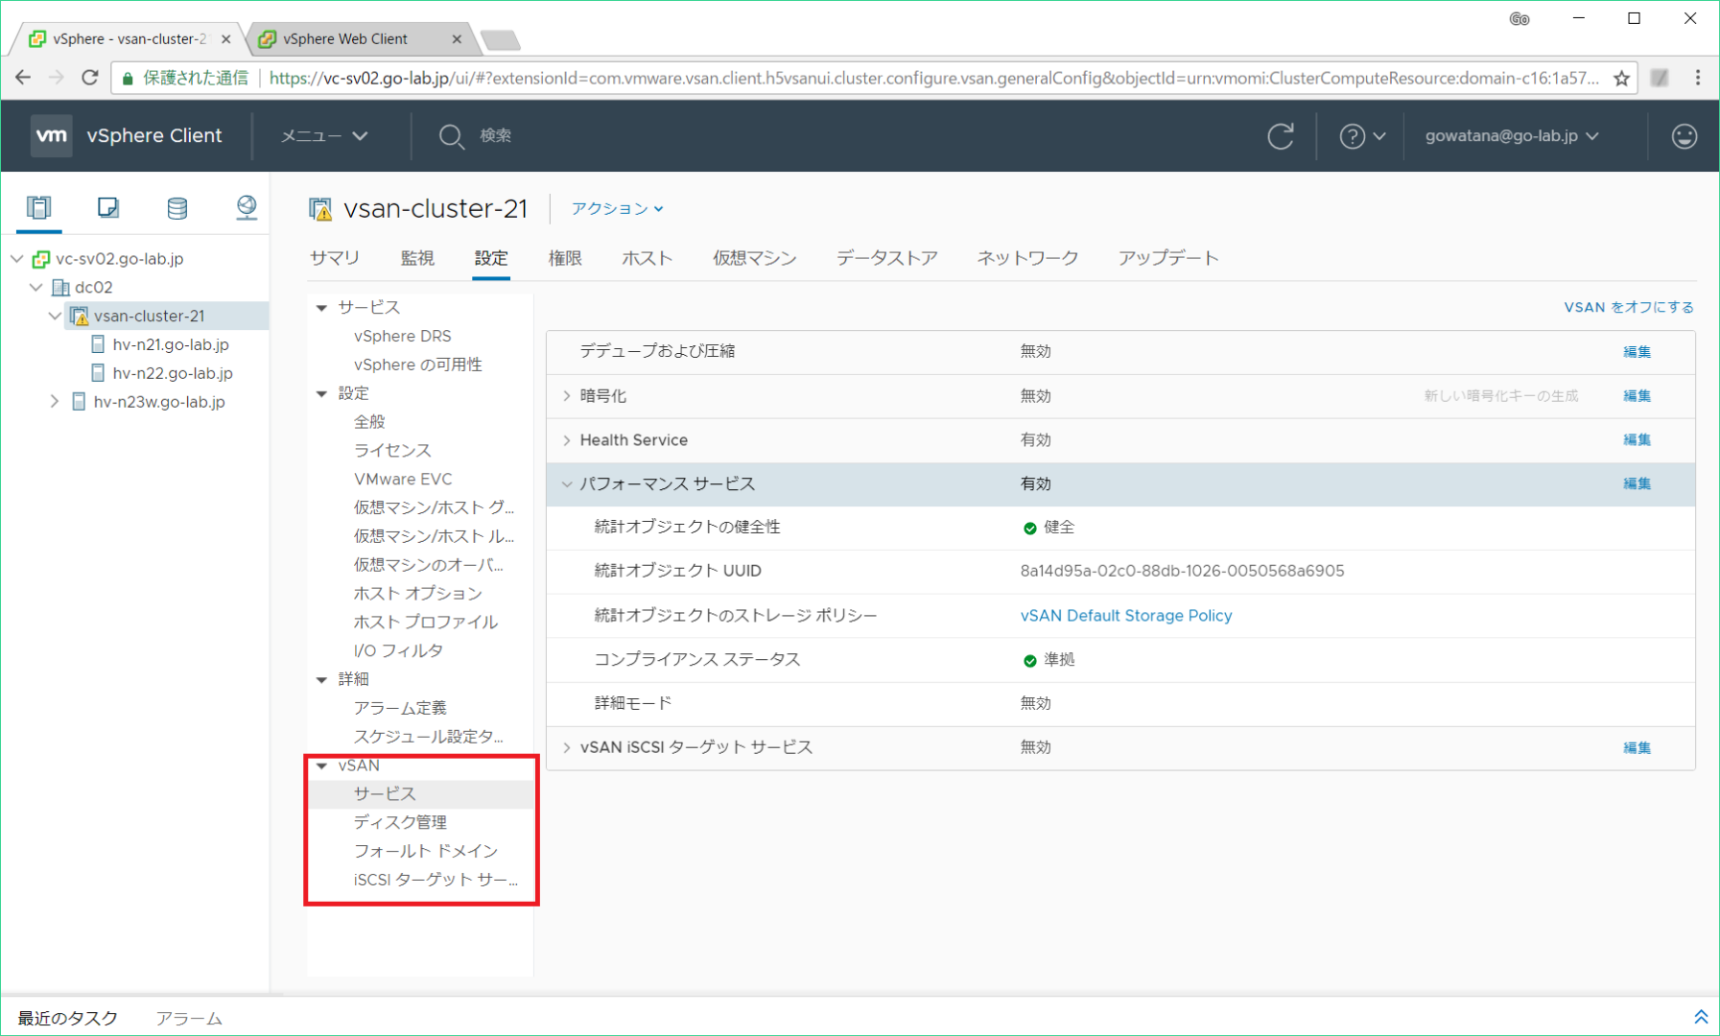Image resolution: width=1720 pixels, height=1036 pixels.
Task: Collapse the vsan-cluster-21 tree node
Action: (x=55, y=316)
